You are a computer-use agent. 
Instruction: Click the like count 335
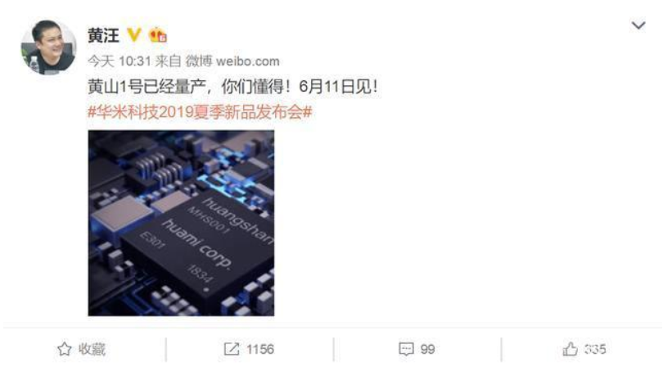pyautogui.click(x=595, y=349)
